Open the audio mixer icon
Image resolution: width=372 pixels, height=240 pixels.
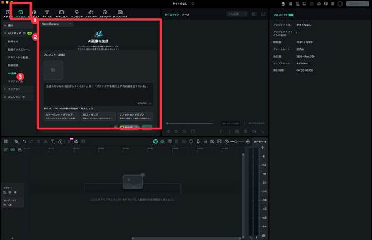pyautogui.click(x=205, y=141)
